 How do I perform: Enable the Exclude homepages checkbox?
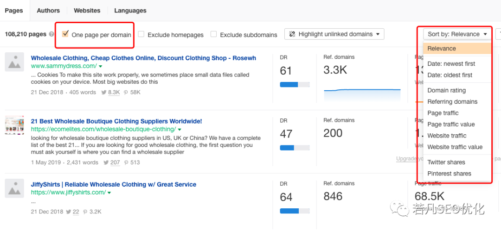141,34
